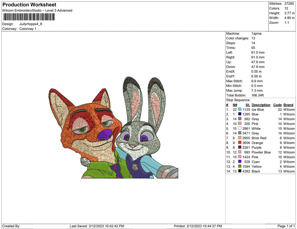
Task: Click the Min Stitch value '0.0 mm'
Action: (257, 86)
